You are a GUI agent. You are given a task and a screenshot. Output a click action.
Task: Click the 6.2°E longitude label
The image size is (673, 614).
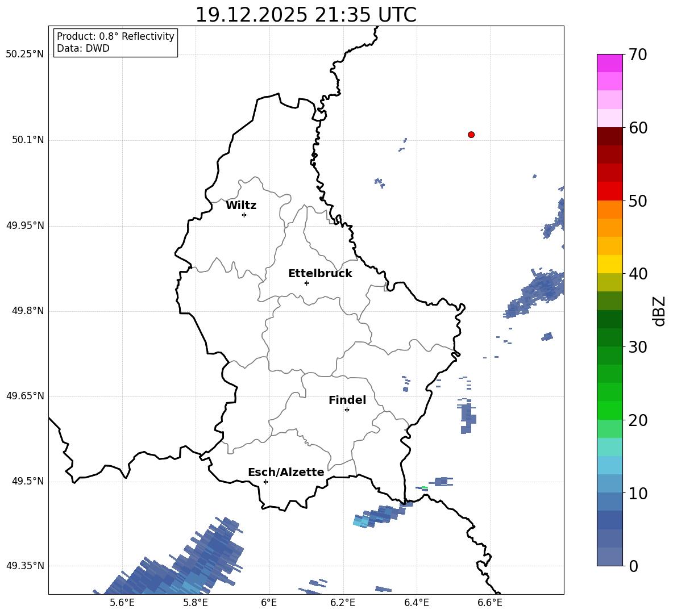[x=343, y=603]
